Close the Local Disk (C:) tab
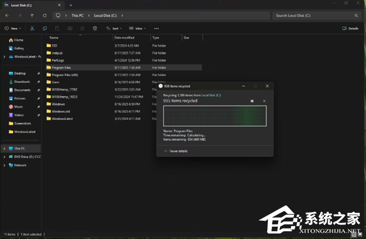 click(x=59, y=5)
